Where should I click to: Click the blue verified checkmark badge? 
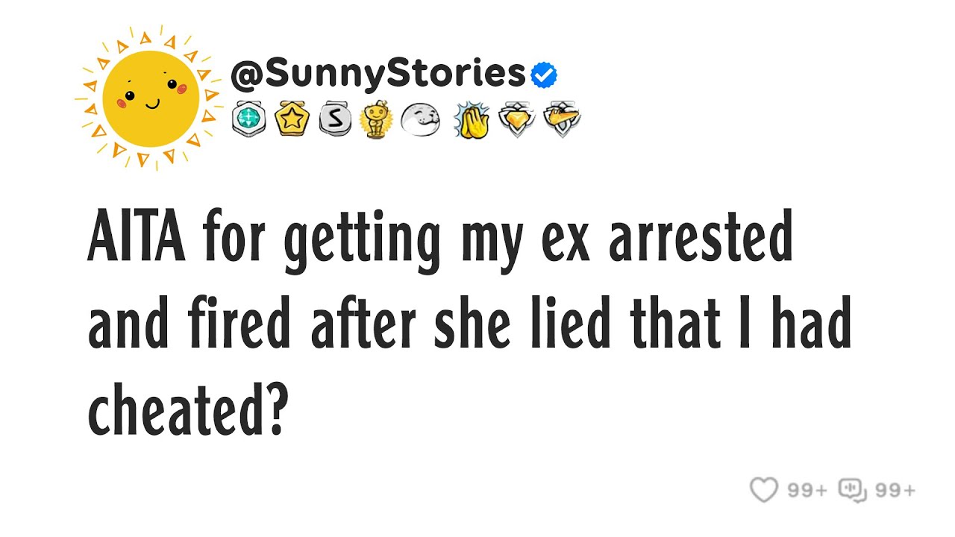pos(544,75)
